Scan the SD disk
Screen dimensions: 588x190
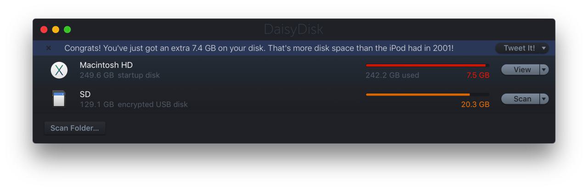coord(520,99)
